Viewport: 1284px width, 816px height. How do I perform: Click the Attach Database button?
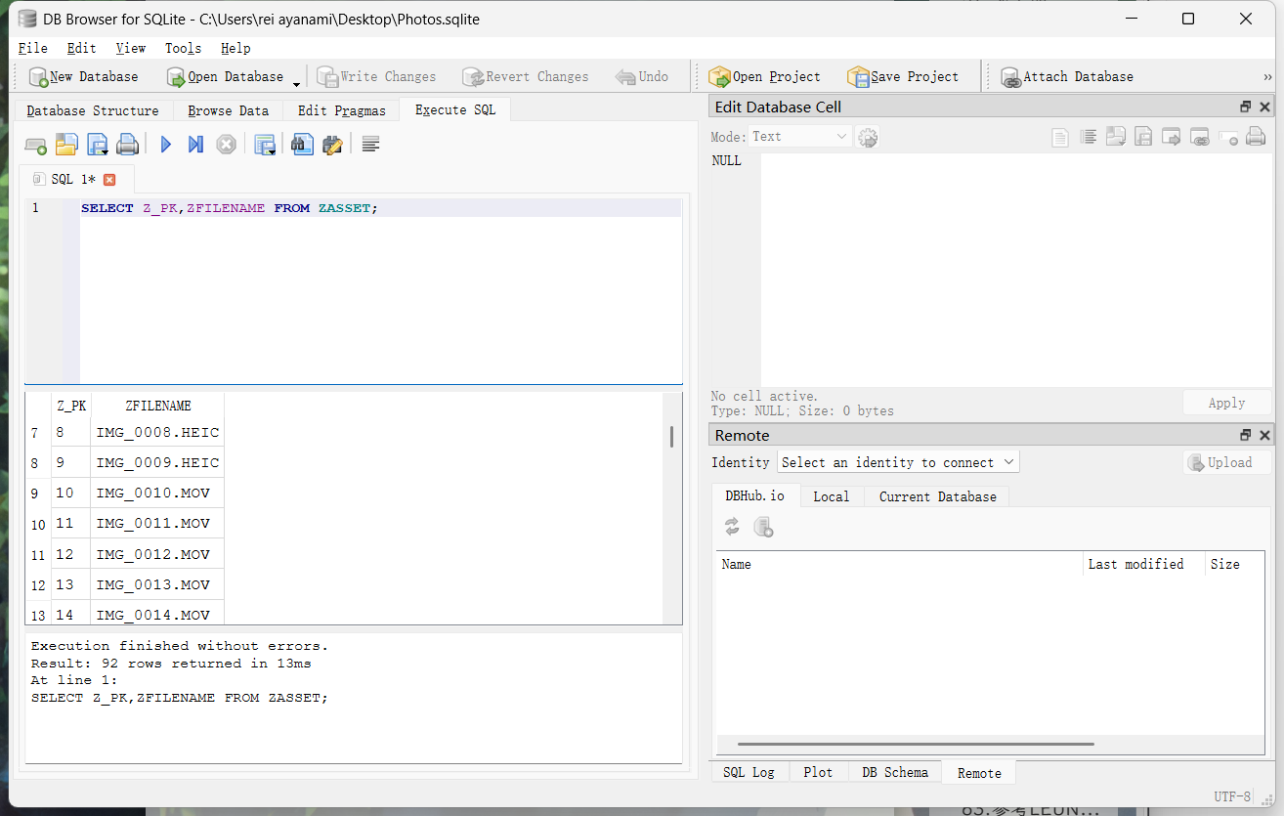[1067, 77]
